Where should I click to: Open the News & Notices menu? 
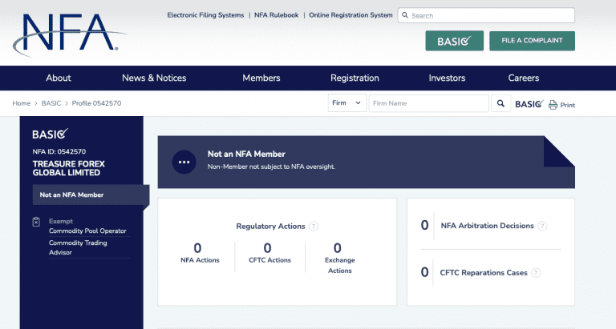coord(154,78)
